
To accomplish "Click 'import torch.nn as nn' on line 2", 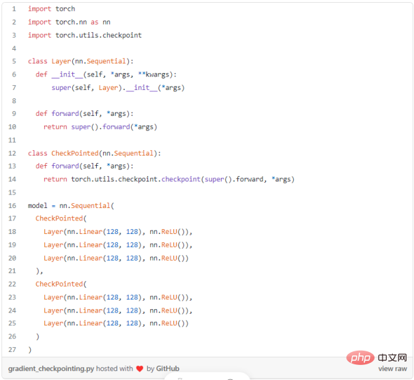I will [69, 23].
